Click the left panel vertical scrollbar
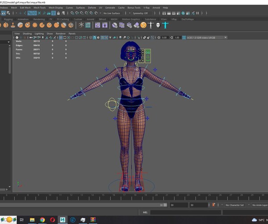Image resolution: width=268 pixels, height=224 pixels. tap(9, 60)
